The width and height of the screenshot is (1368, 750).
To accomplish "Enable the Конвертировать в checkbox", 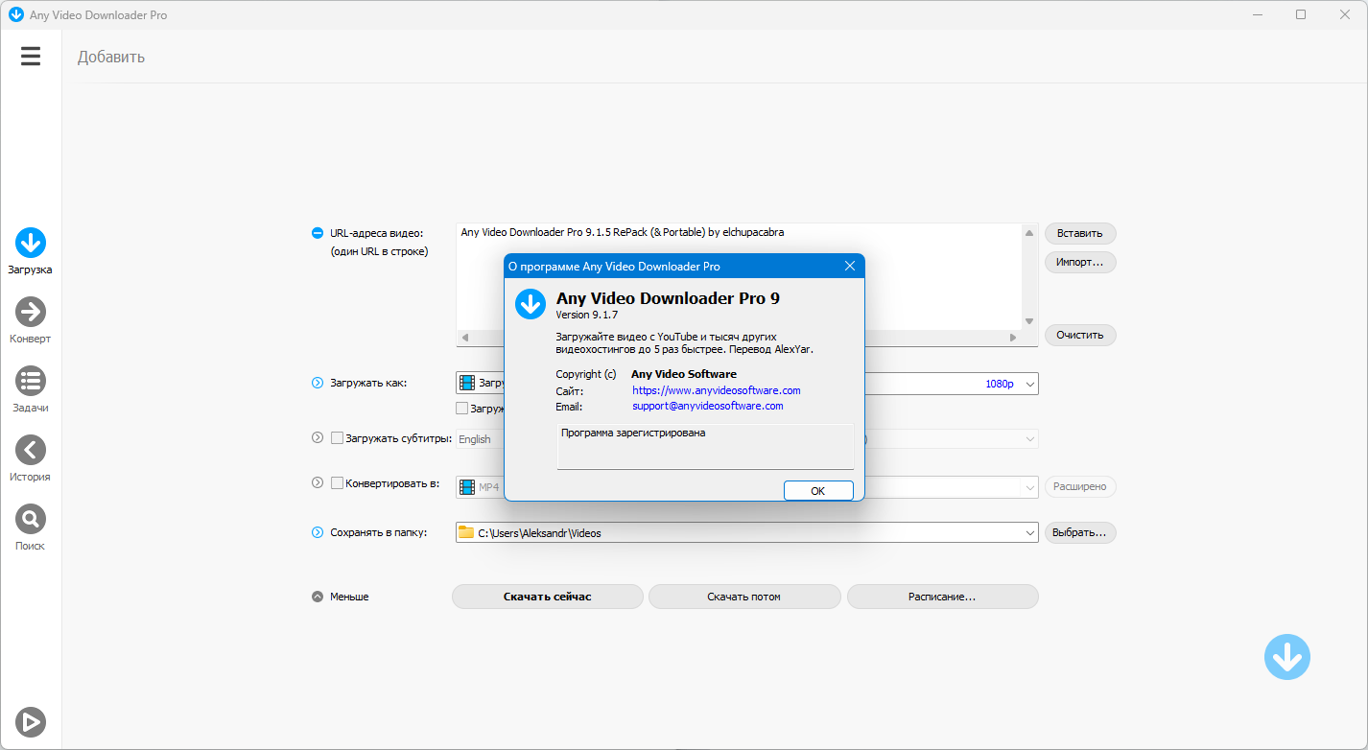I will tap(337, 483).
